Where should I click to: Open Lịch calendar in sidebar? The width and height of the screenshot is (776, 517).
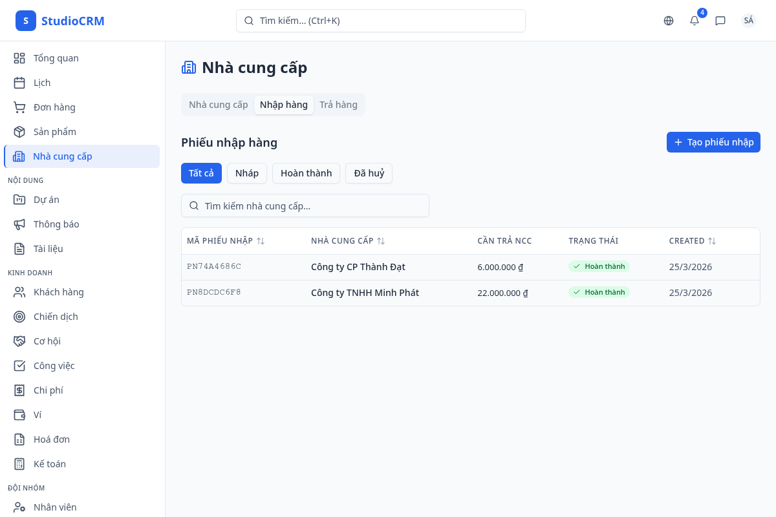point(42,83)
